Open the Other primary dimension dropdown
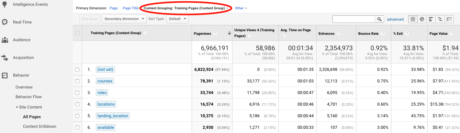 (x=241, y=8)
